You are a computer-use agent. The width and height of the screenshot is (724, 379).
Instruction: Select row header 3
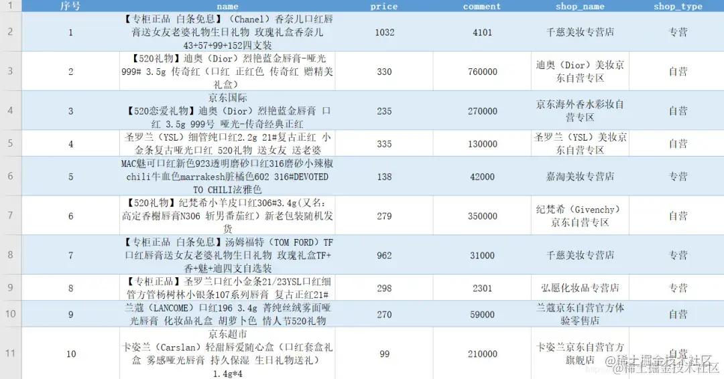(11, 71)
